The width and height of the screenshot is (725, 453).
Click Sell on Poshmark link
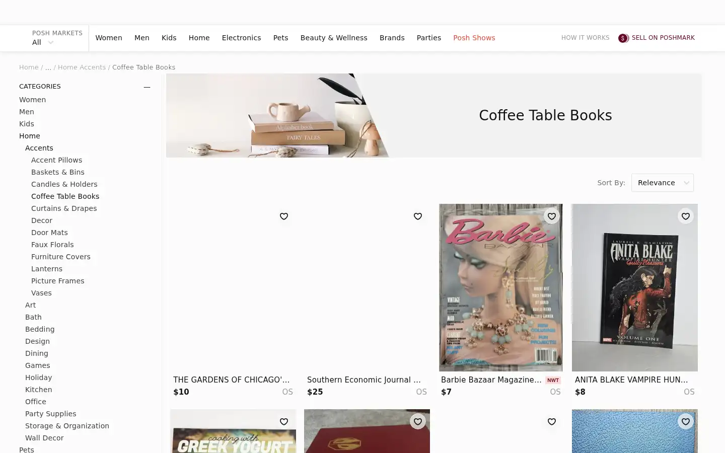[x=663, y=38]
